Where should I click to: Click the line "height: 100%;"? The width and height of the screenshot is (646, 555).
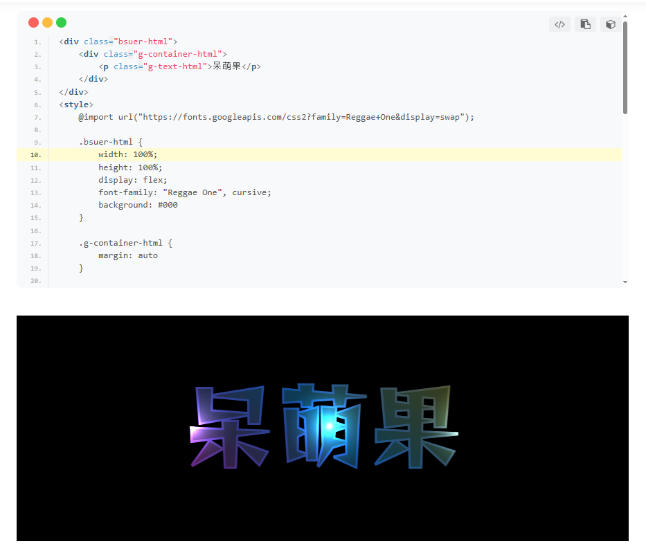(130, 167)
